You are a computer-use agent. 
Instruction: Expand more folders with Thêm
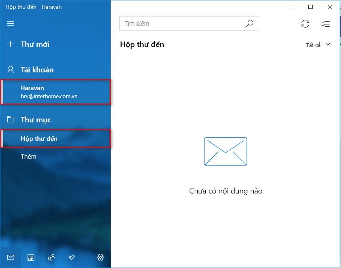[29, 157]
